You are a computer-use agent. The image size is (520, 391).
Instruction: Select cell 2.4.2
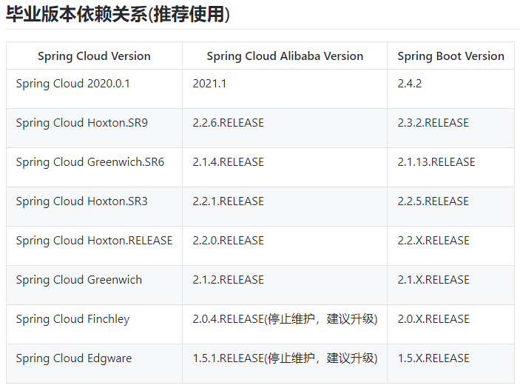[450, 89]
